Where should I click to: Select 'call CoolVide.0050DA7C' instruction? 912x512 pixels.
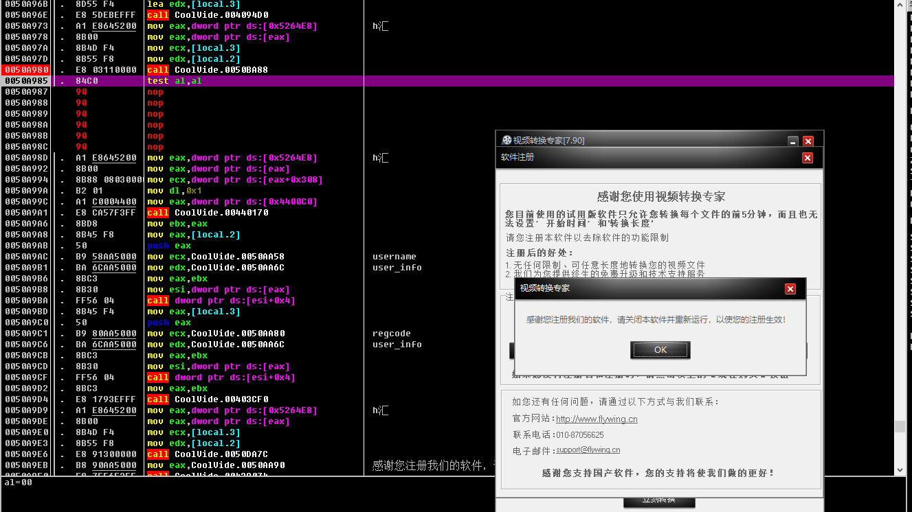click(208, 454)
